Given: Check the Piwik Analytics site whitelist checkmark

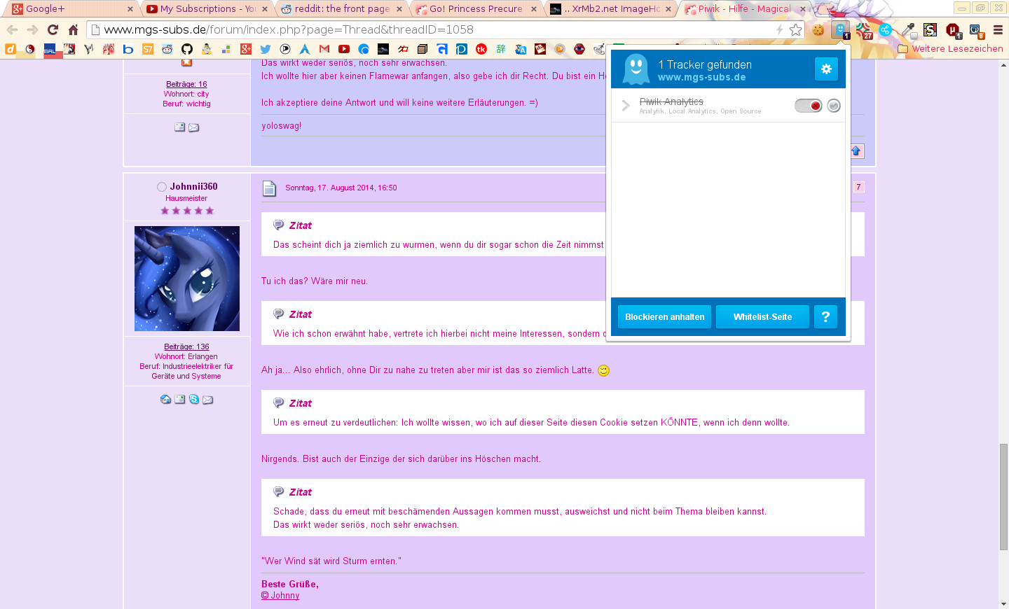Looking at the screenshot, I should [834, 106].
